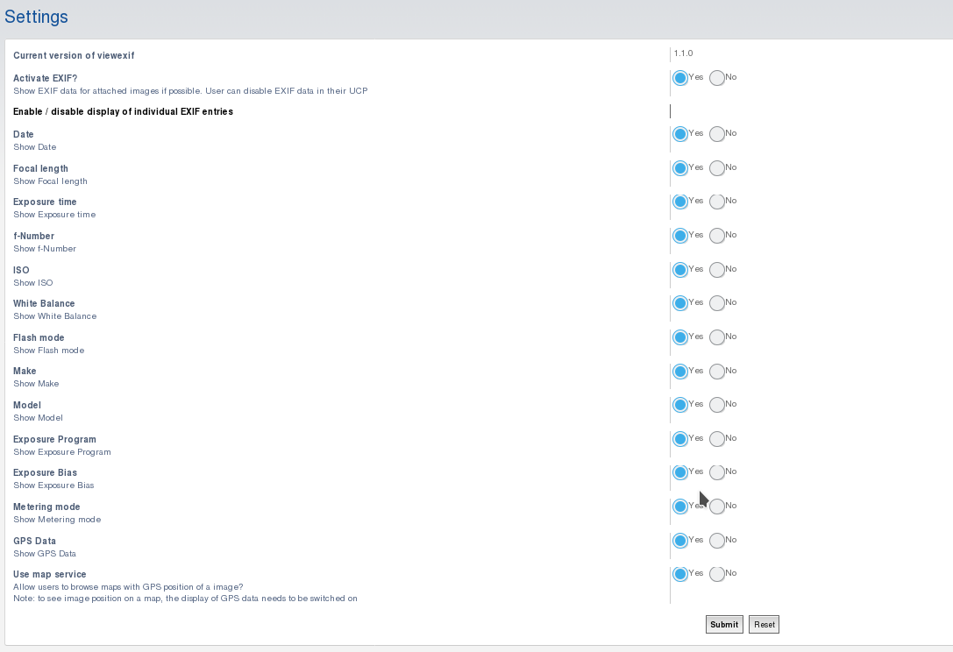Click Yes for Activate EXIF
Screen dimensions: 953x652
[680, 78]
